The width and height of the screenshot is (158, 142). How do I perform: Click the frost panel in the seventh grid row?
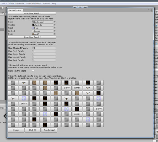pos(45,114)
